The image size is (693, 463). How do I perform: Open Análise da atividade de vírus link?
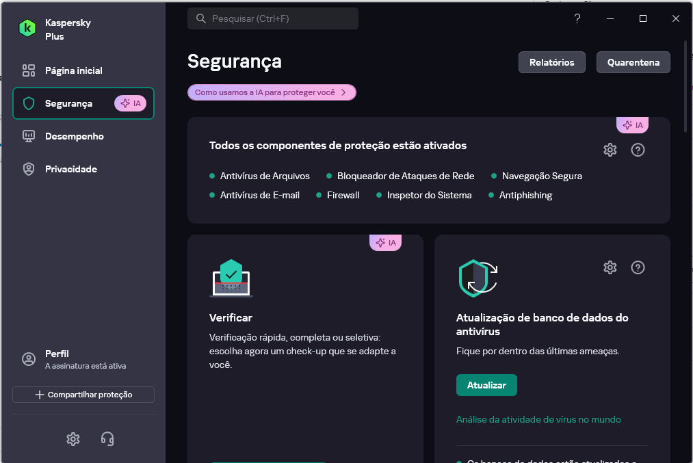click(x=538, y=419)
